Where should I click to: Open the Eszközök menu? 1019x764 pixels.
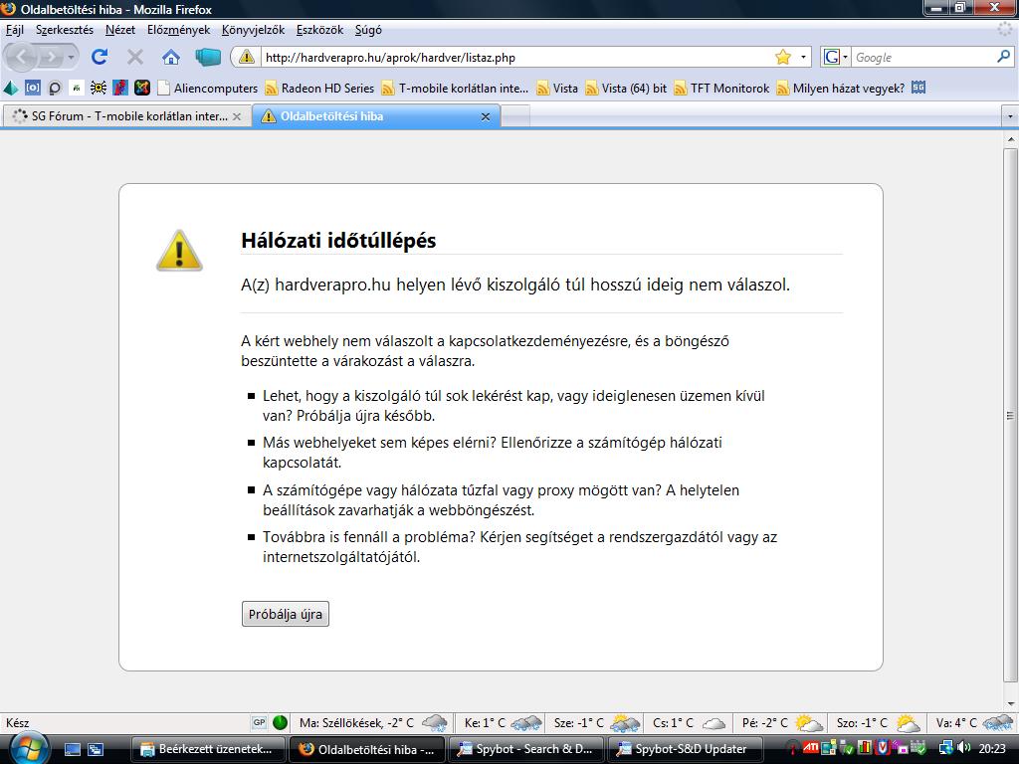coord(318,30)
